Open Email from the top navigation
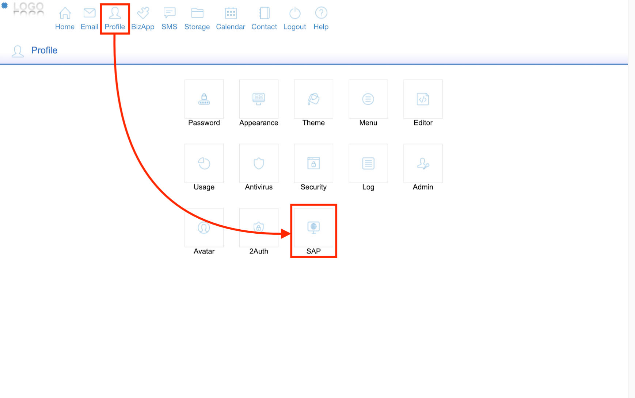 click(90, 19)
